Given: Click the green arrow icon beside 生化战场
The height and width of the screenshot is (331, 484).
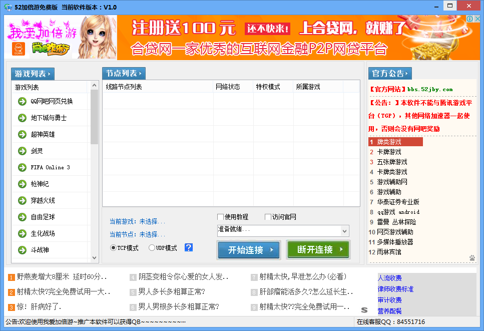Looking at the screenshot, I should pyautogui.click(x=22, y=233).
